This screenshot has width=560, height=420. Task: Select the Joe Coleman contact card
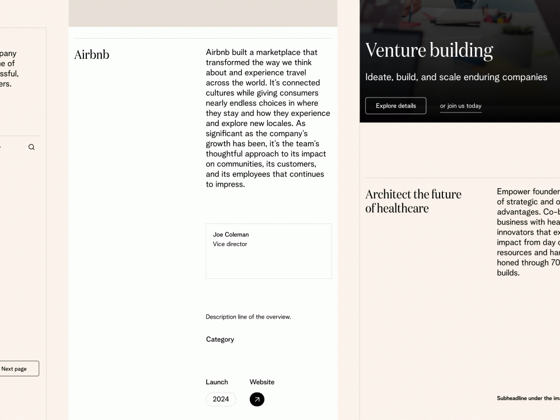(268, 251)
